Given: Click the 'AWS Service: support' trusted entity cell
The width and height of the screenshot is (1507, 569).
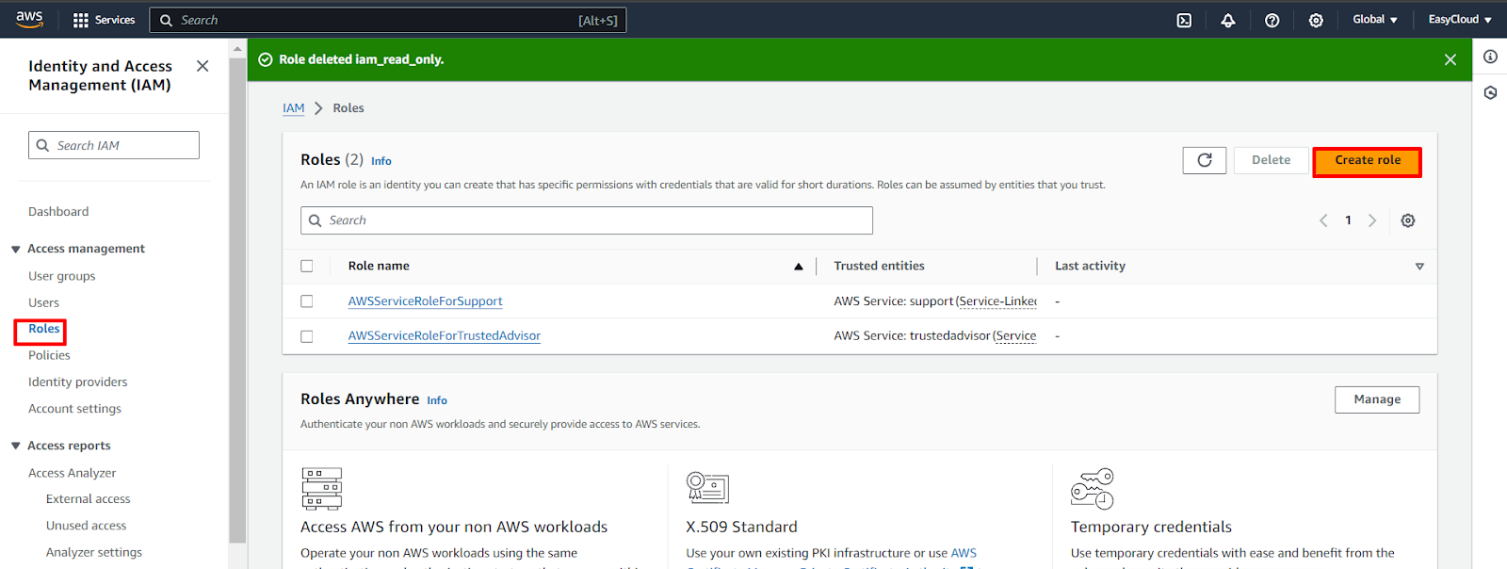Looking at the screenshot, I should tap(935, 301).
